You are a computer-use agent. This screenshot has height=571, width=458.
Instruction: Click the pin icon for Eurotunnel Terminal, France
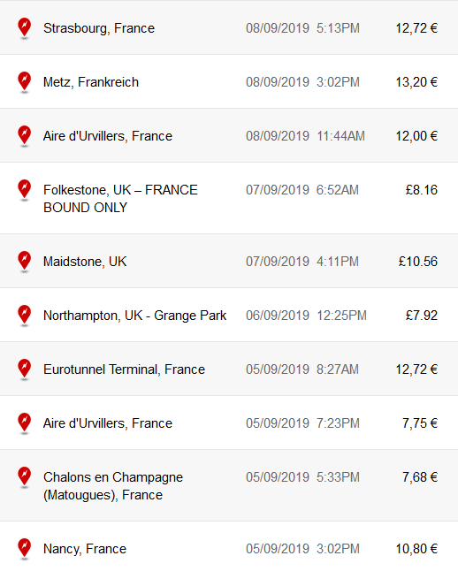coord(25,369)
